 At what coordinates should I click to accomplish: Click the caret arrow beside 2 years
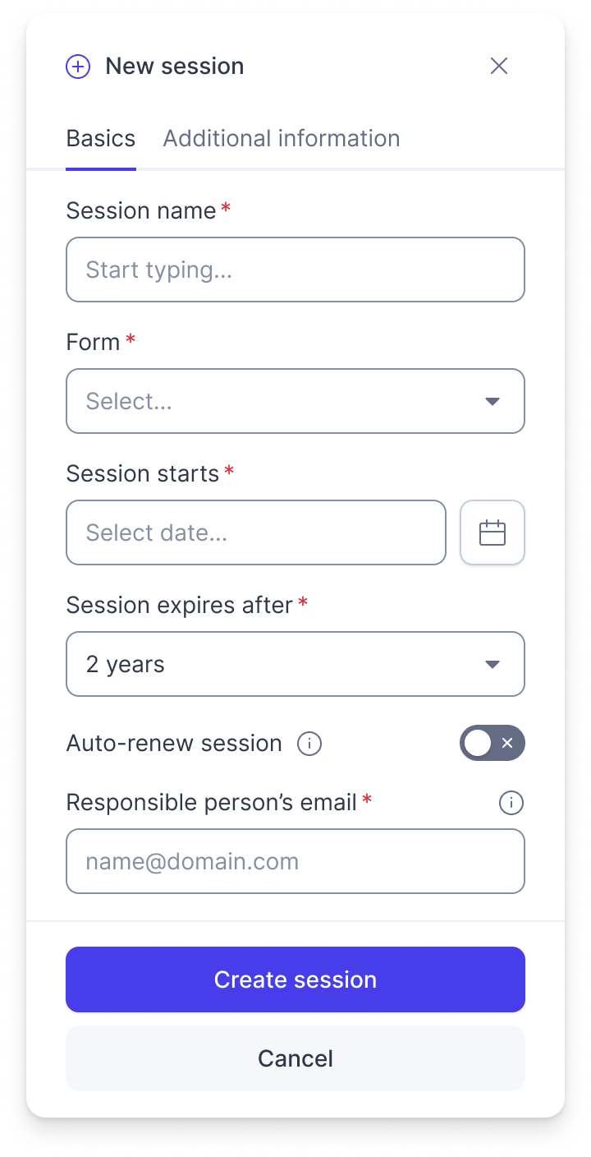click(x=492, y=664)
